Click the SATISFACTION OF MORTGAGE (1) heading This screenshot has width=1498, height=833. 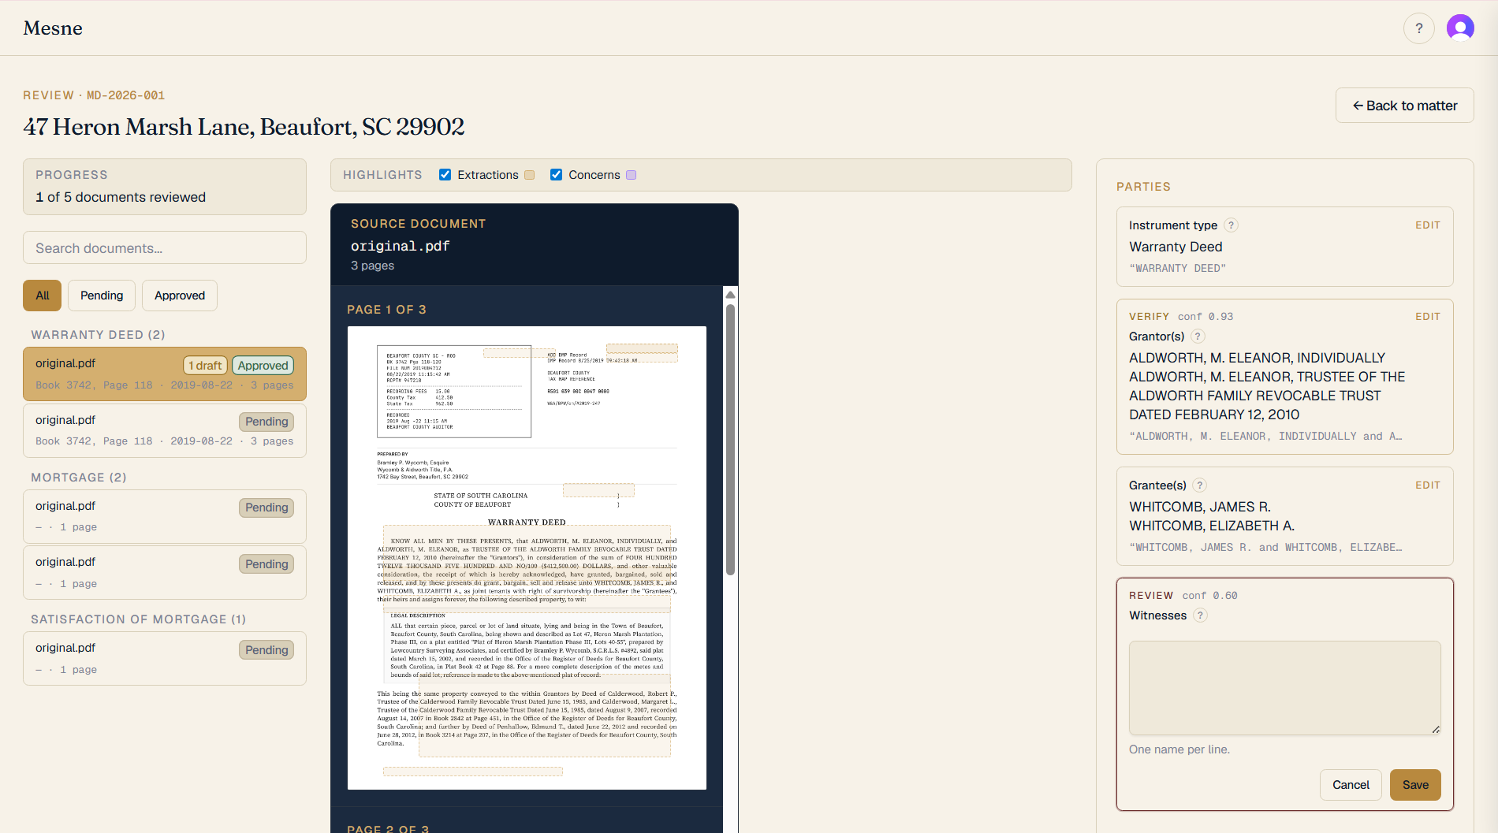[139, 619]
